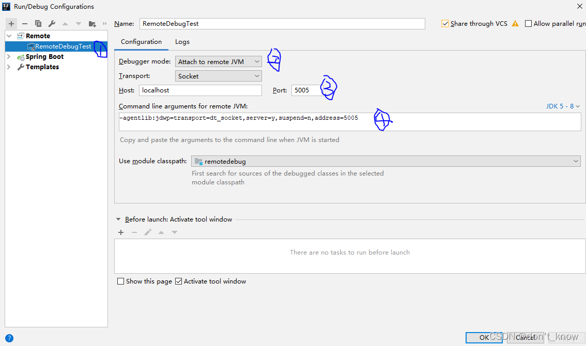This screenshot has width=586, height=346.
Task: Uncheck the Activate tool window option
Action: (179, 281)
